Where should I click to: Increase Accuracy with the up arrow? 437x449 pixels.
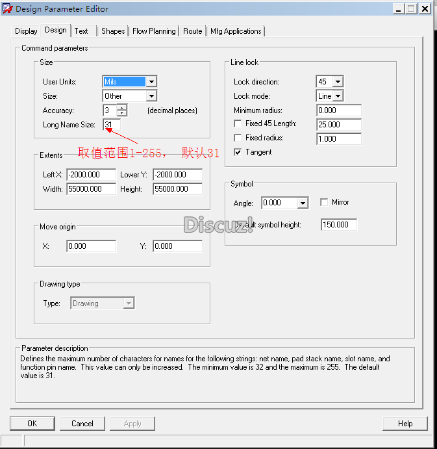click(122, 108)
